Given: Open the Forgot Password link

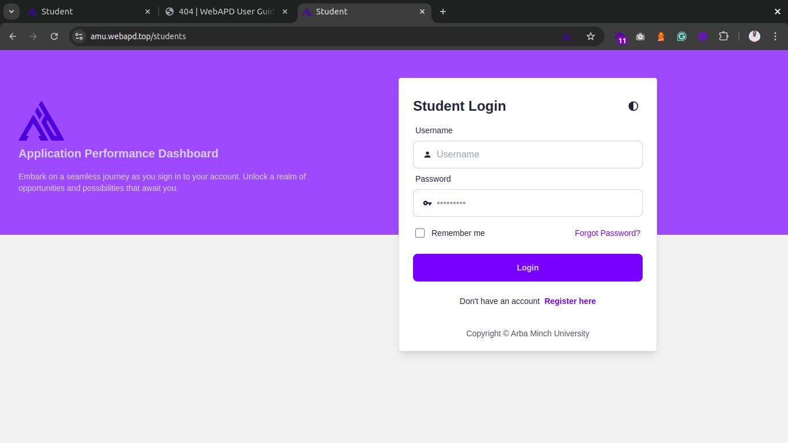Looking at the screenshot, I should click(607, 233).
